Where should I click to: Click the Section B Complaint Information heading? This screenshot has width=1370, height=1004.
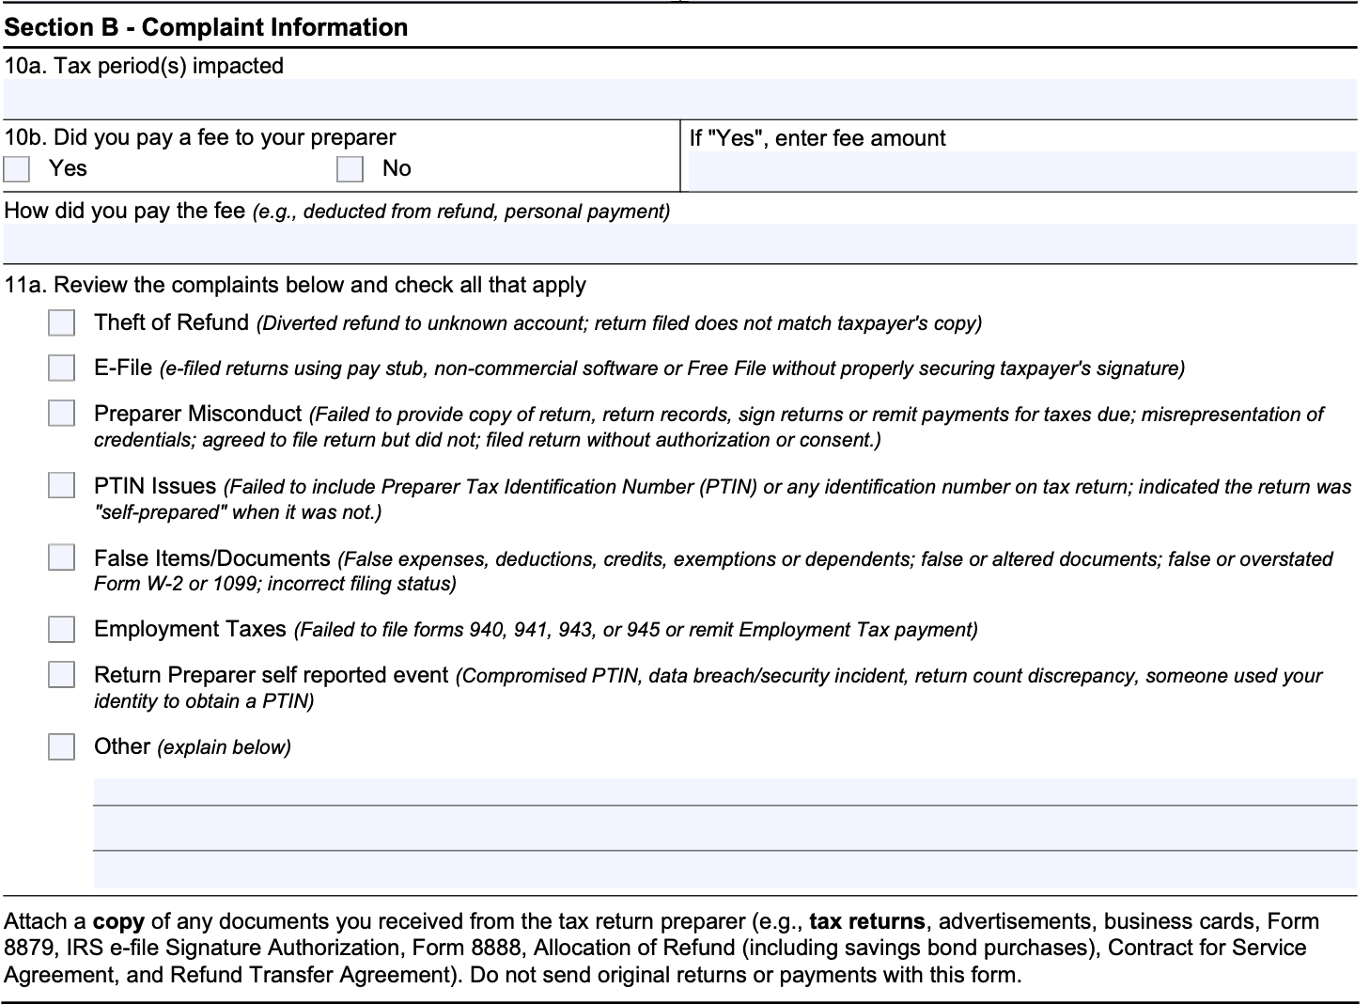[x=206, y=27]
